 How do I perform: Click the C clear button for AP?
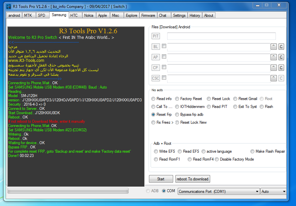(x=281, y=57)
